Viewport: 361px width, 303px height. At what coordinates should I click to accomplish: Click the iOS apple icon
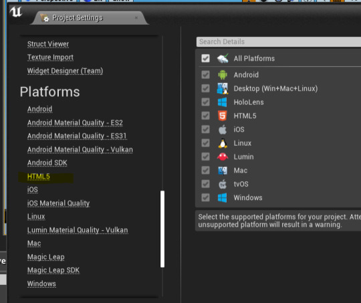223,130
